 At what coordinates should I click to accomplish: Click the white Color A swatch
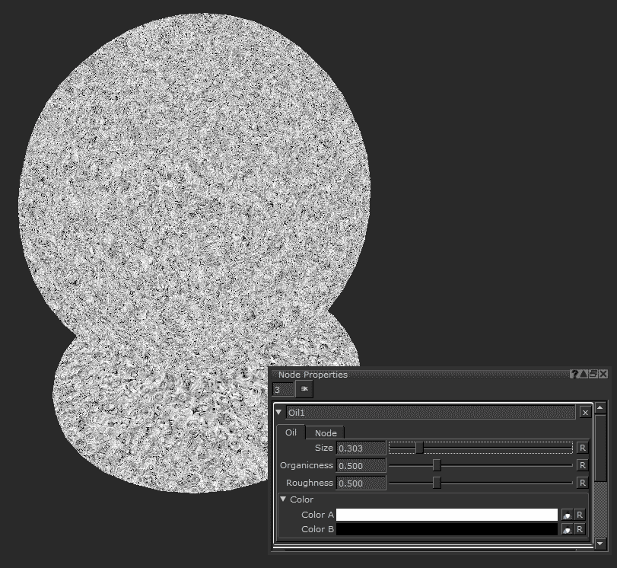coord(447,515)
